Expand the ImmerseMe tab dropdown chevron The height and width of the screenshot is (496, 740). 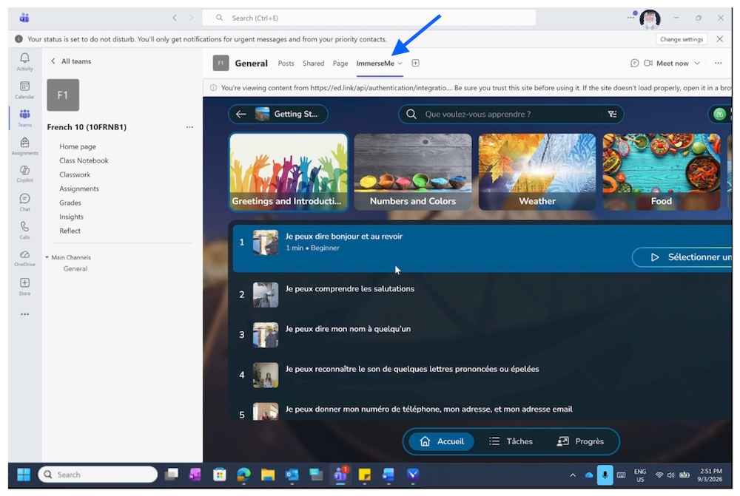tap(400, 63)
